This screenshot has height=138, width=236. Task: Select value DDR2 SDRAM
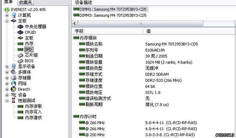(x=157, y=75)
